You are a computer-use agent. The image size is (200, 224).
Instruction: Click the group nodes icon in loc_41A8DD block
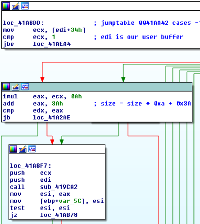coord(25,6)
